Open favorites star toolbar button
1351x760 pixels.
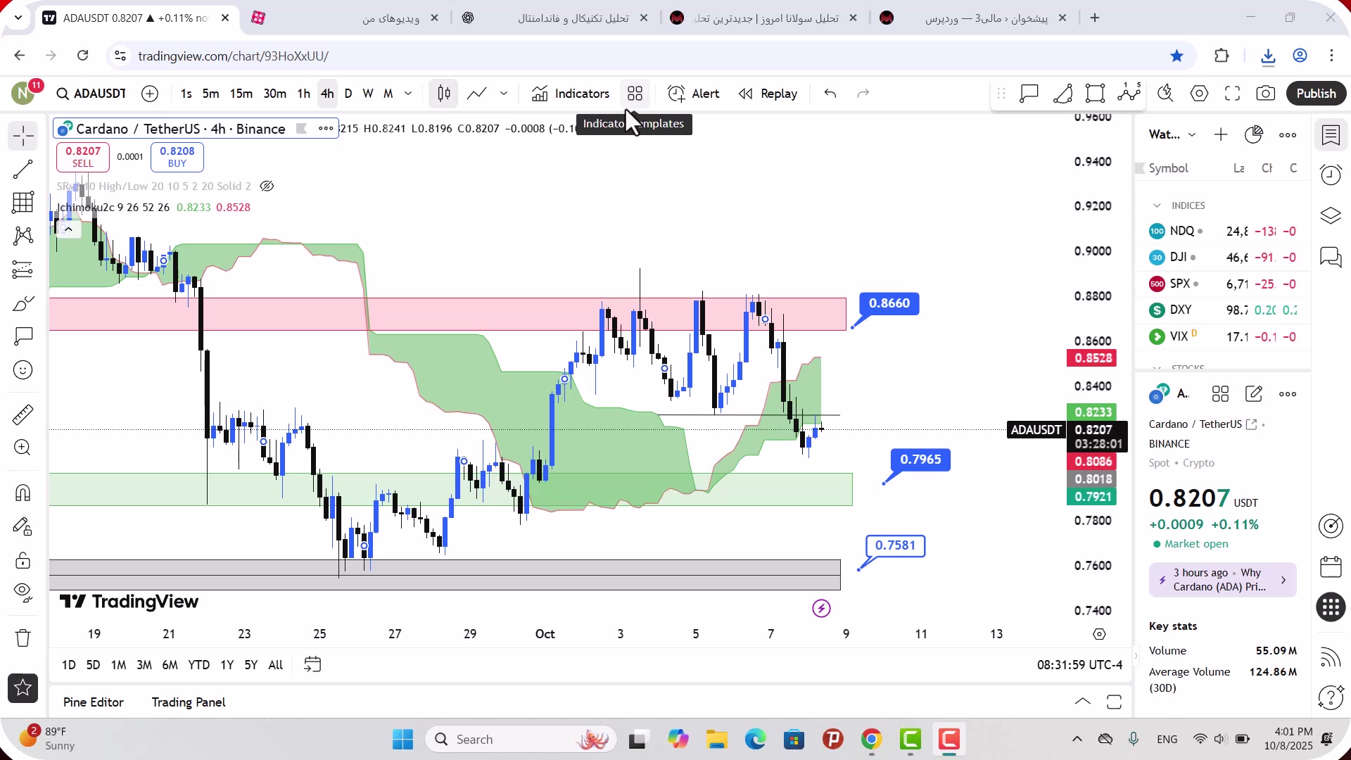(x=23, y=688)
